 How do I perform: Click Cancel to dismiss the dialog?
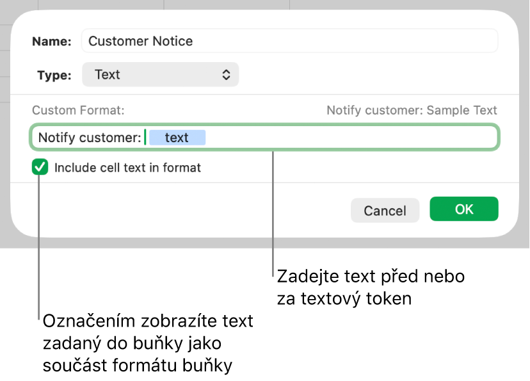point(385,210)
